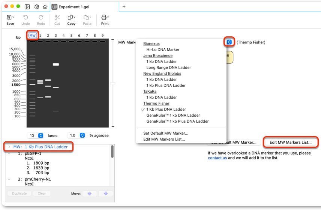This screenshot has height=210, width=321.
Task: Select the pEGFP-1 lane entry
Action: (33, 153)
